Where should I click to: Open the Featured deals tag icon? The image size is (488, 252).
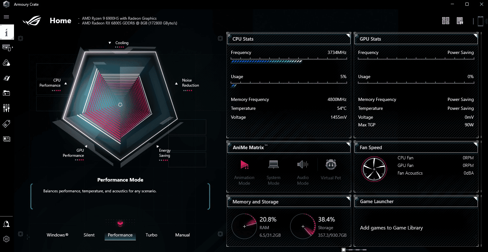click(x=6, y=124)
